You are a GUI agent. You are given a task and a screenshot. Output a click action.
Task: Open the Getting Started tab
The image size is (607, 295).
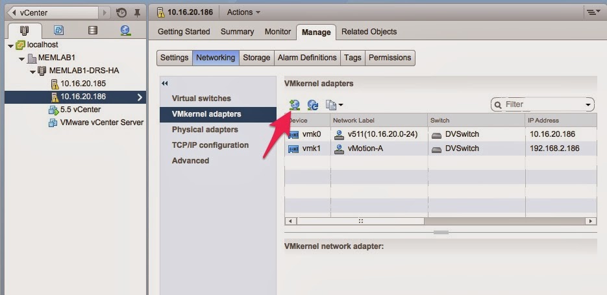pos(184,32)
